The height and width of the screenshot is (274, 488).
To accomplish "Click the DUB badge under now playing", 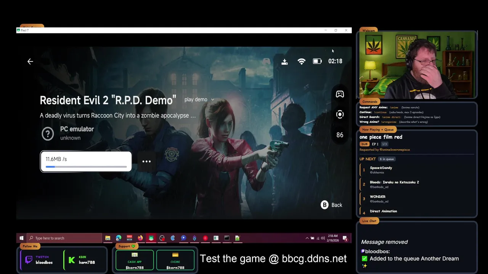I will pos(364,144).
